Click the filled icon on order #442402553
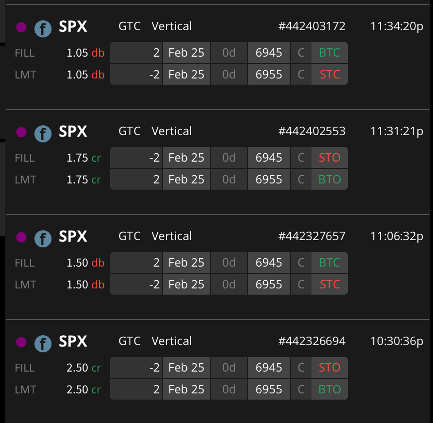Viewport: 433px width, 423px height. 43,134
